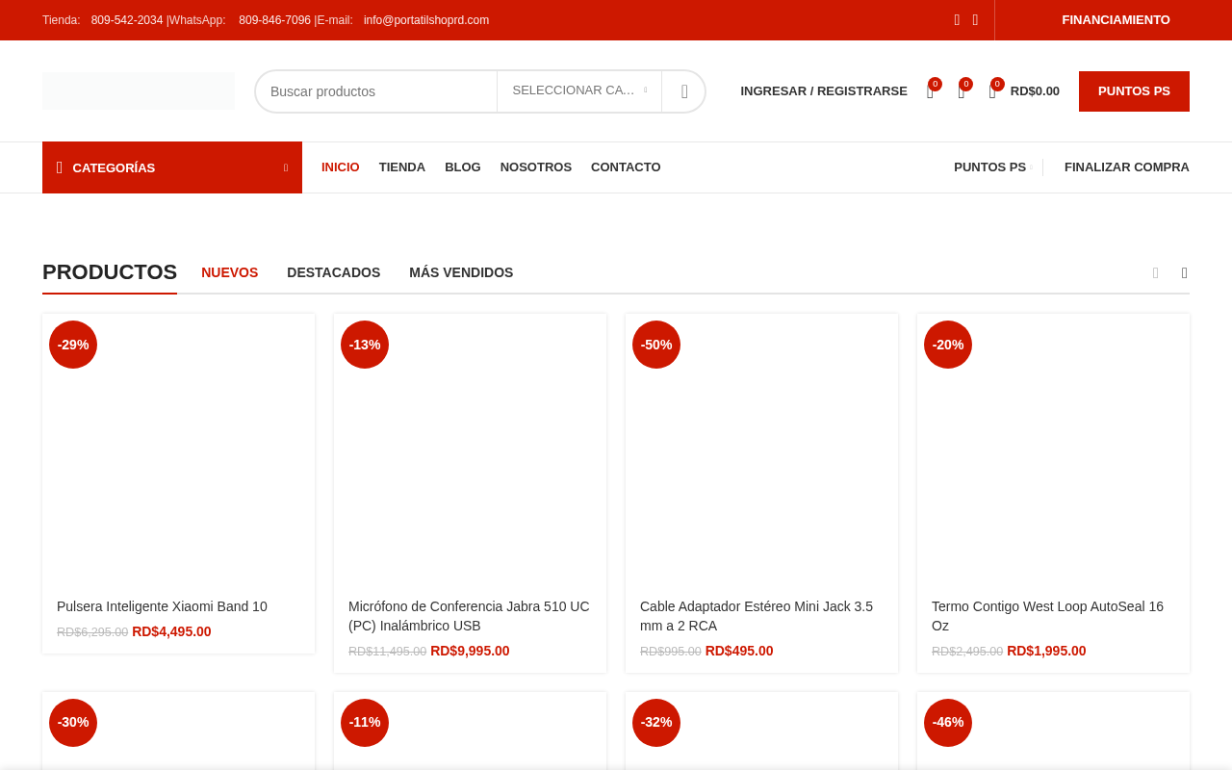The image size is (1232, 770).
Task: Expand the CATEGORÍAS dropdown chevron
Action: pyautogui.click(x=286, y=167)
